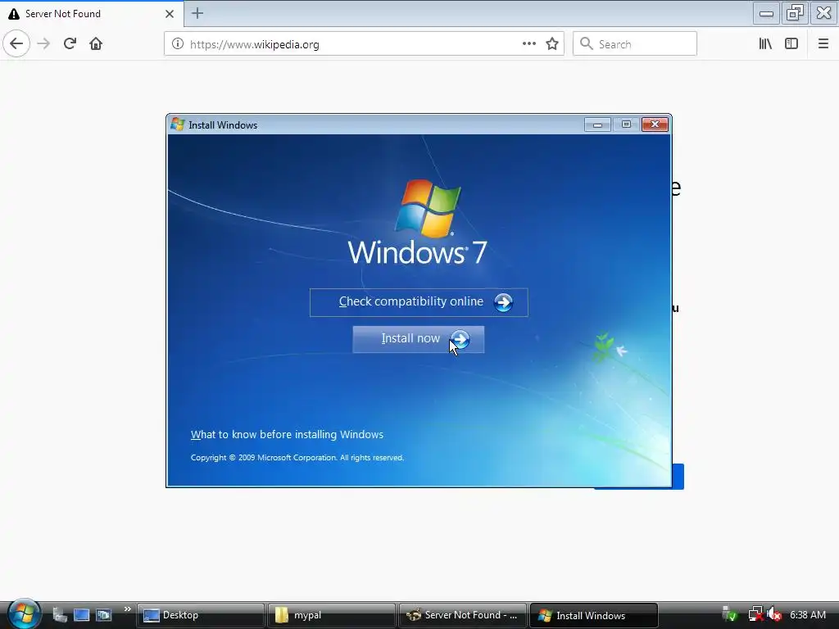Click Switch between windows quick launch icon
Image resolution: width=839 pixels, height=629 pixels.
click(103, 615)
